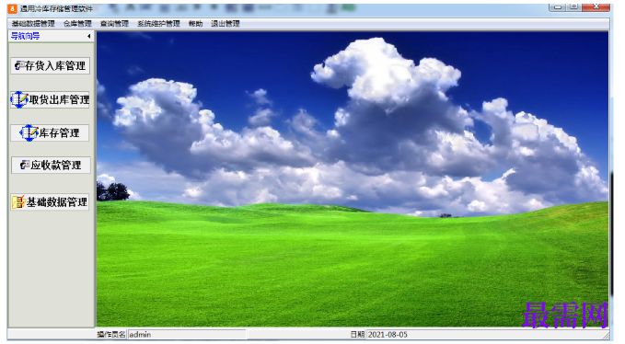
Task: Click the small icon on 应收款管理
Action: pyautogui.click(x=25, y=165)
